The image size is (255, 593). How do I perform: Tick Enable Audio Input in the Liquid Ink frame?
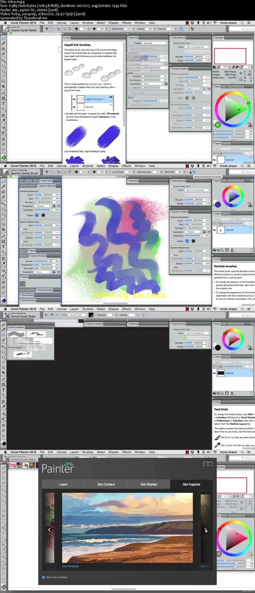[172, 43]
